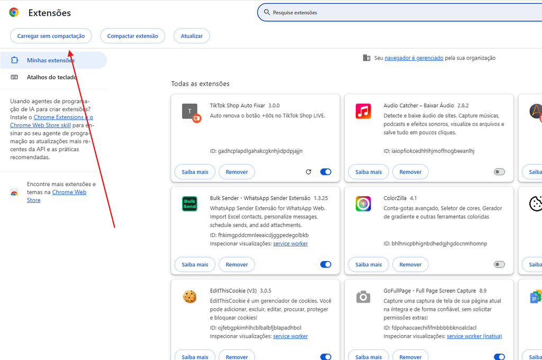Enable the ColorZilla extension toggle
The width and height of the screenshot is (542, 360).
pyautogui.click(x=499, y=264)
